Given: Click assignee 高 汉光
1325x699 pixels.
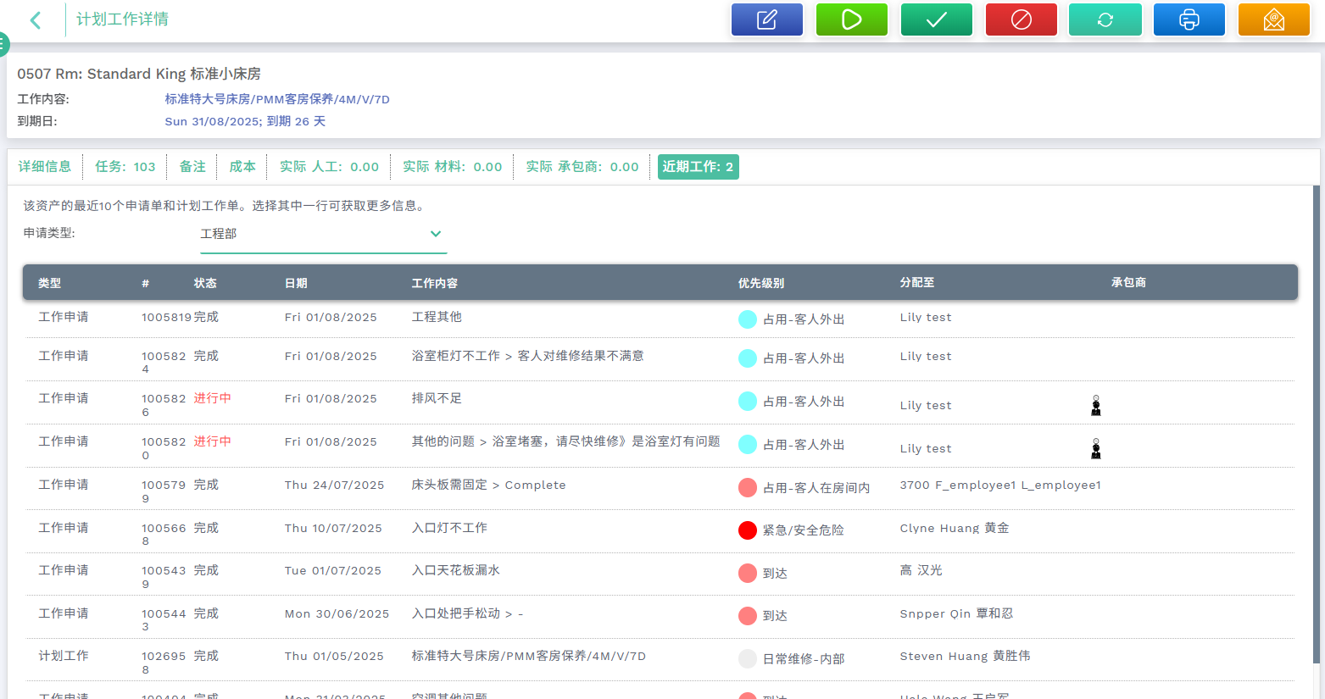Looking at the screenshot, I should point(921,570).
